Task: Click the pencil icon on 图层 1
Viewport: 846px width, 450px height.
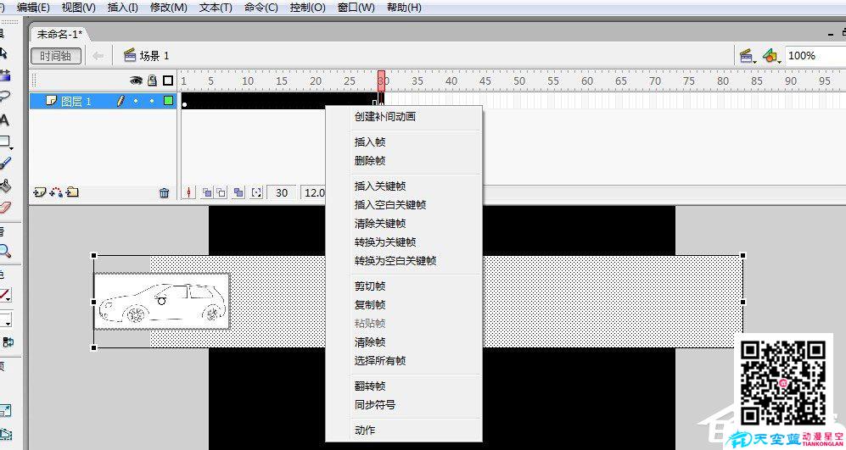Action: pyautogui.click(x=120, y=101)
